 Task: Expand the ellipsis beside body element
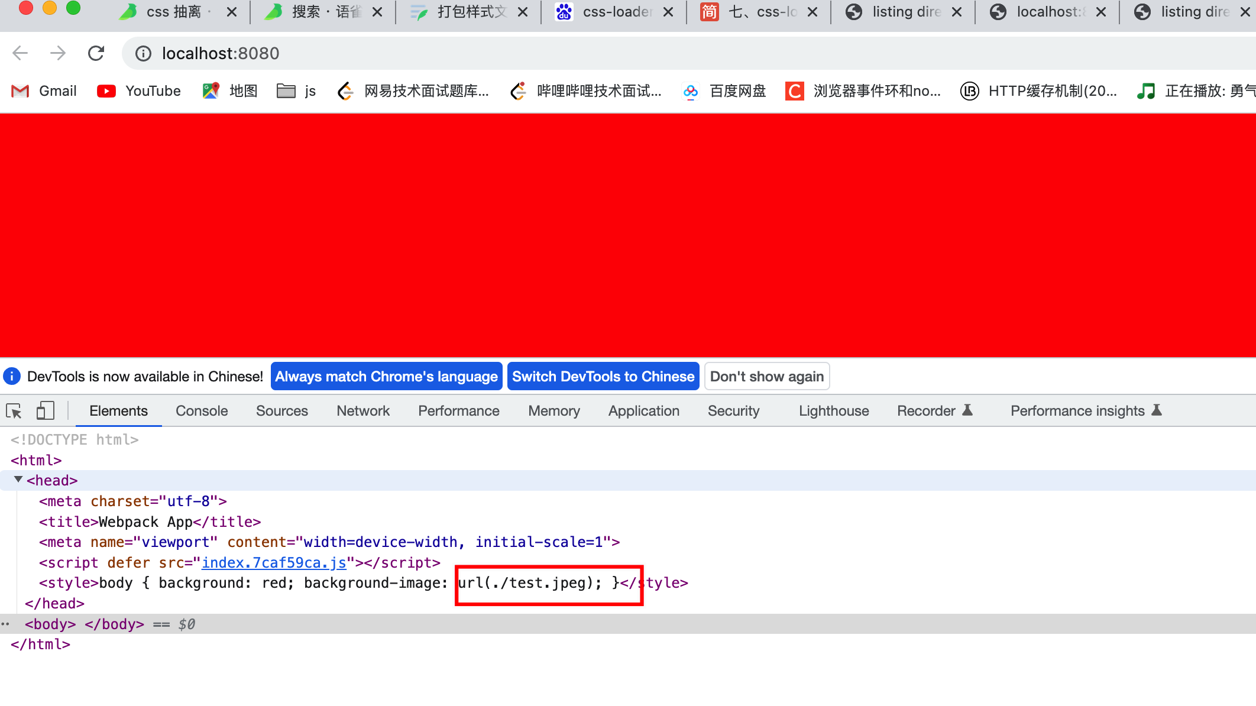5,624
